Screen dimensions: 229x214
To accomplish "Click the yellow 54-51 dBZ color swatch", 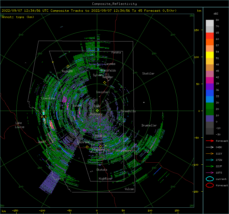I will [x=210, y=55].
